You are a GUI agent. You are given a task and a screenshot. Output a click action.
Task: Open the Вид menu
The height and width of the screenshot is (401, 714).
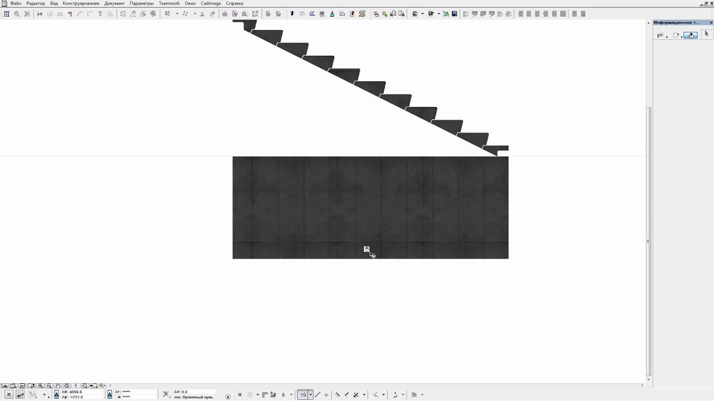[x=54, y=3]
